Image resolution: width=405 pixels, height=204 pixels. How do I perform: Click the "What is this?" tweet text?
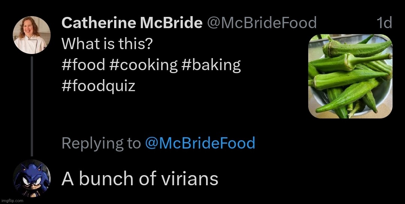pos(107,44)
